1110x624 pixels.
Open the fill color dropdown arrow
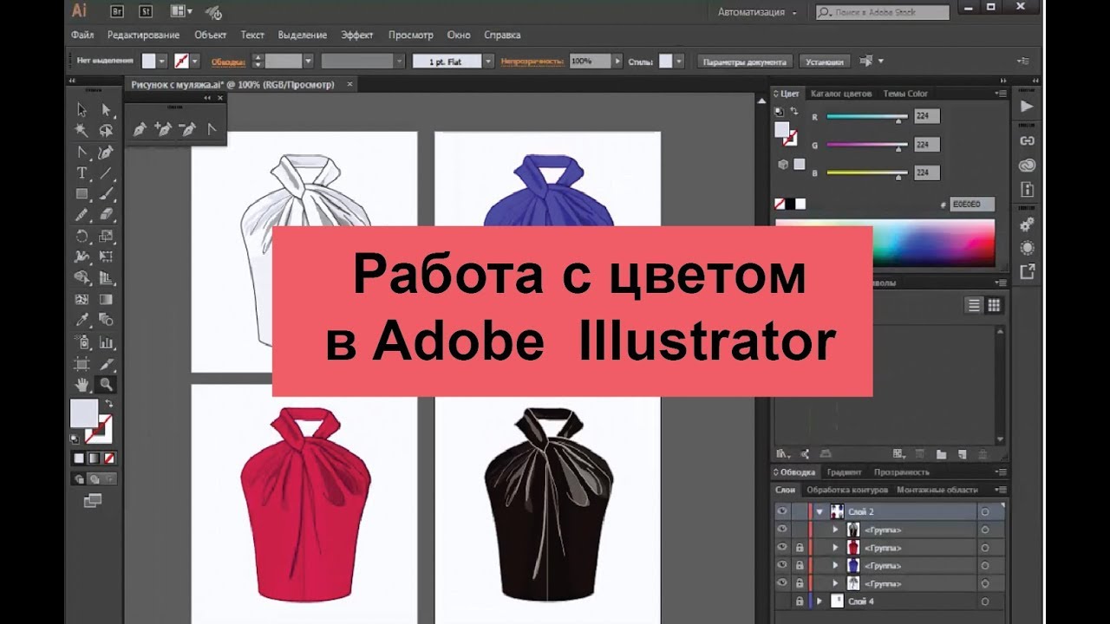(161, 62)
